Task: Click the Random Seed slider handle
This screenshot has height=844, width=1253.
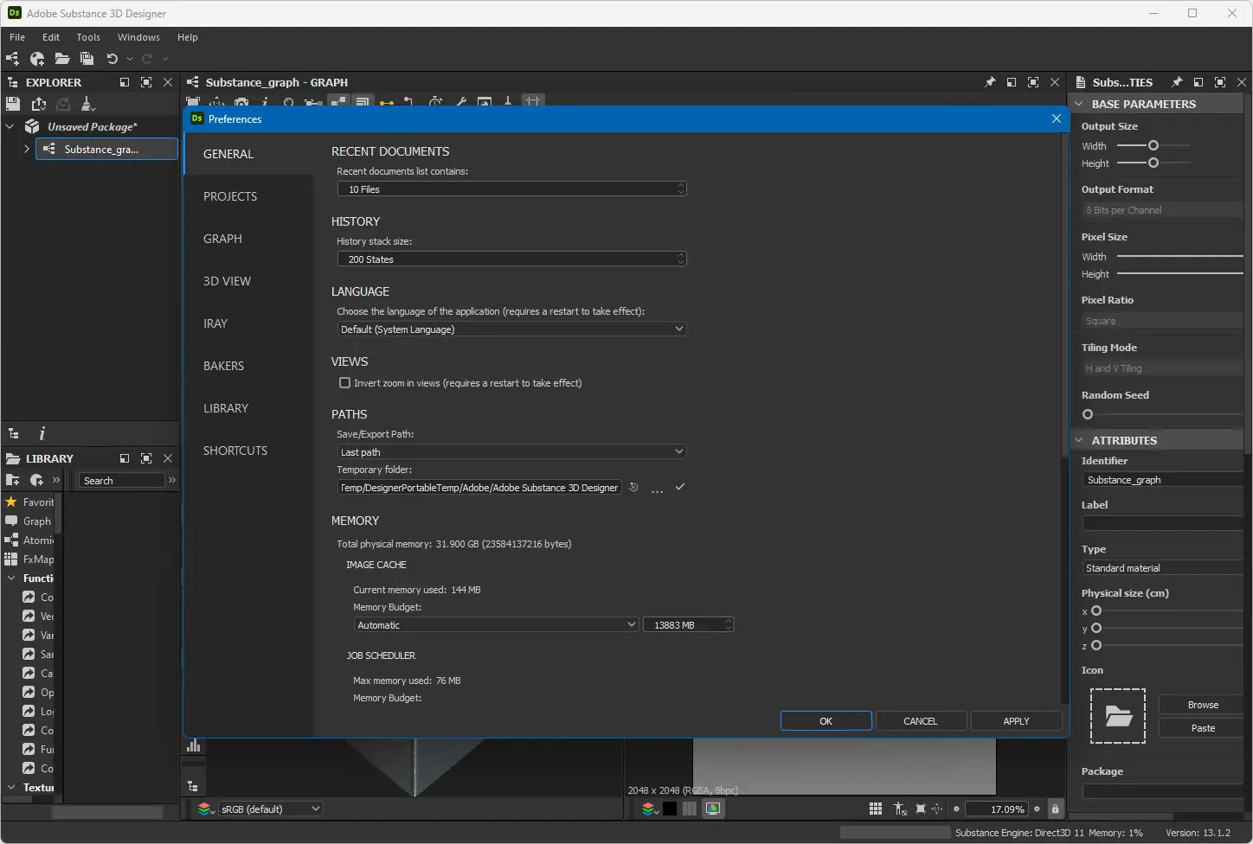Action: 1088,414
